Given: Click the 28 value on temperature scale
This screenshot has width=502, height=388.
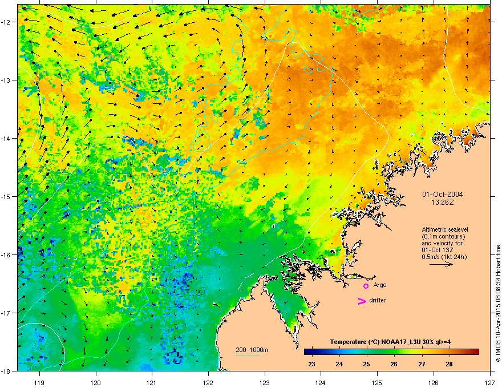Looking at the screenshot, I should (x=449, y=364).
